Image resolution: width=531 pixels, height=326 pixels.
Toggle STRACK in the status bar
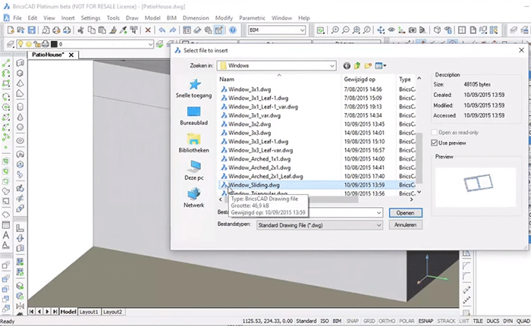tap(446, 321)
